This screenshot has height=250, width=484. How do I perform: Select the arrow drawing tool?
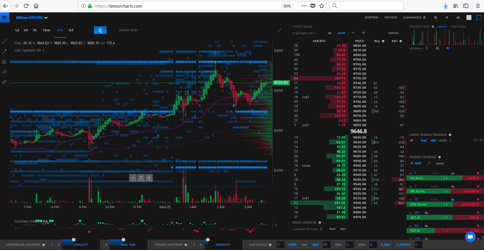[x=4, y=51]
